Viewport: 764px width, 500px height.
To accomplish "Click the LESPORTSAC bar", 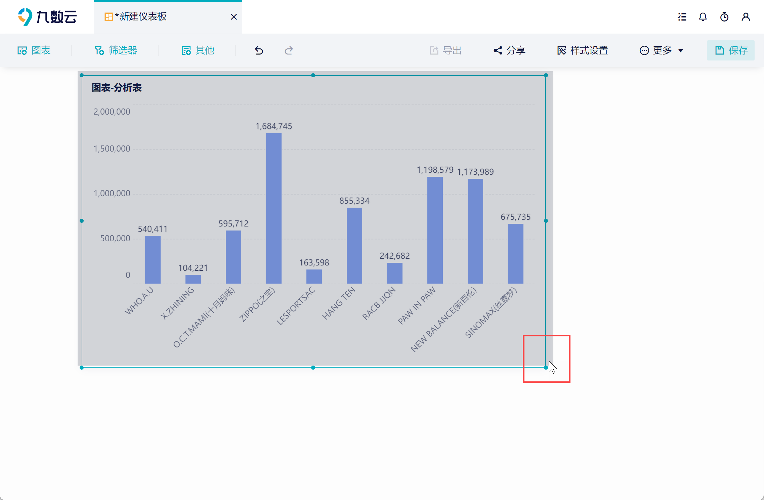I will coord(314,277).
